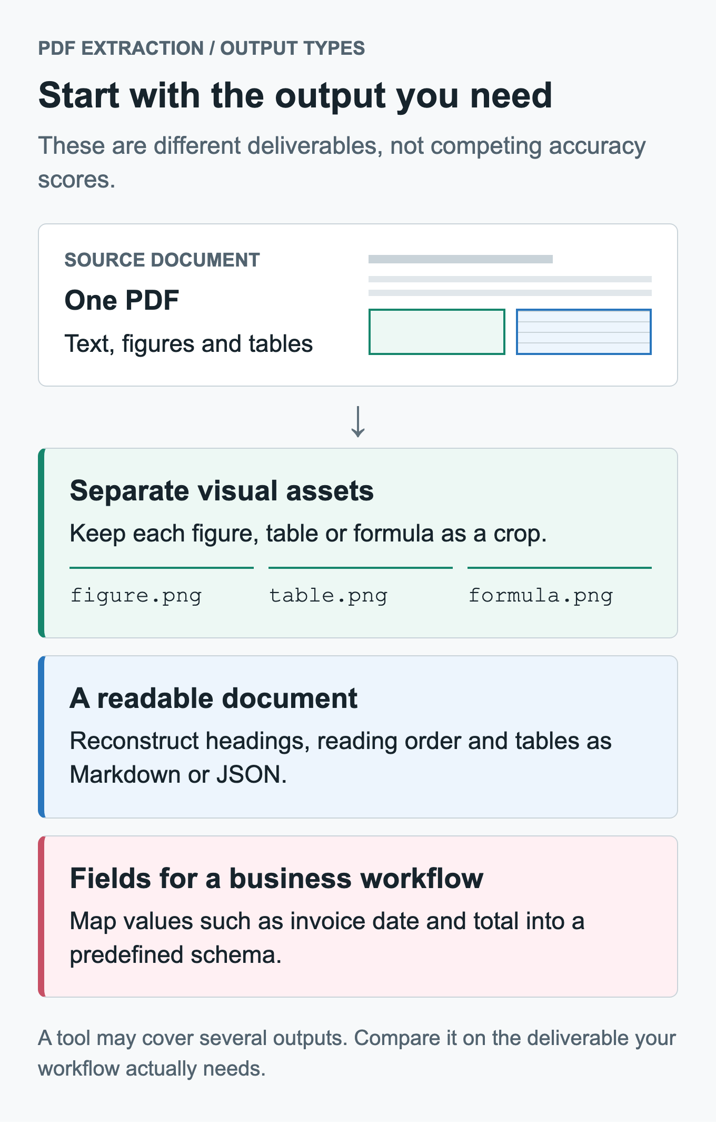Click "Keep each figure, table or formula" text
Screen dimensions: 716x1123
(308, 533)
